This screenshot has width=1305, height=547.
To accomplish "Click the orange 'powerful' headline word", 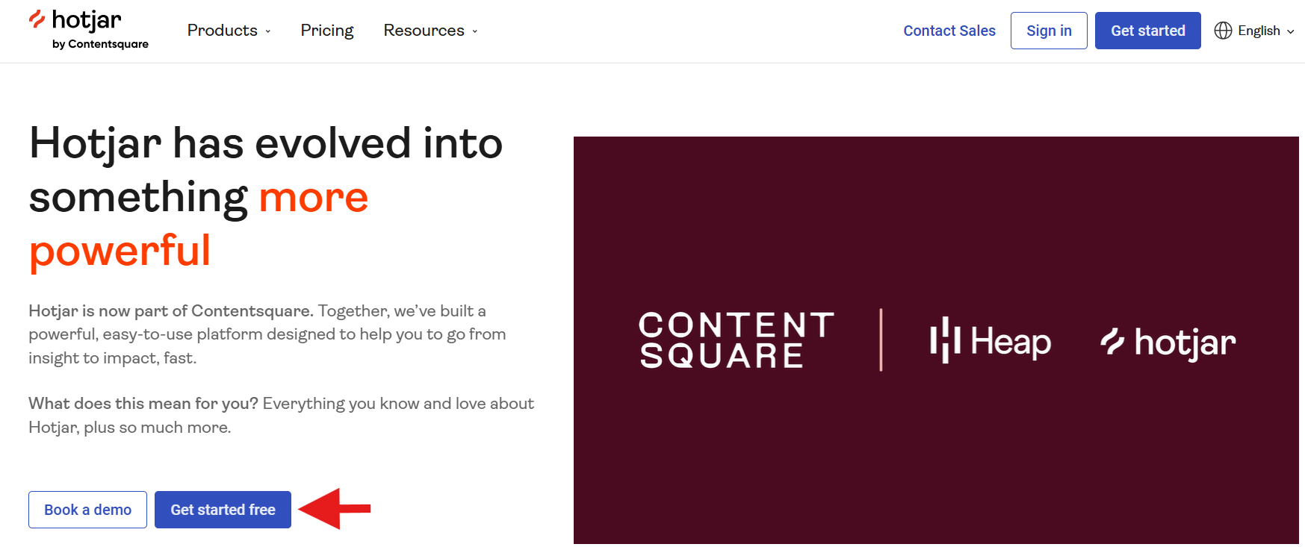I will [x=120, y=251].
